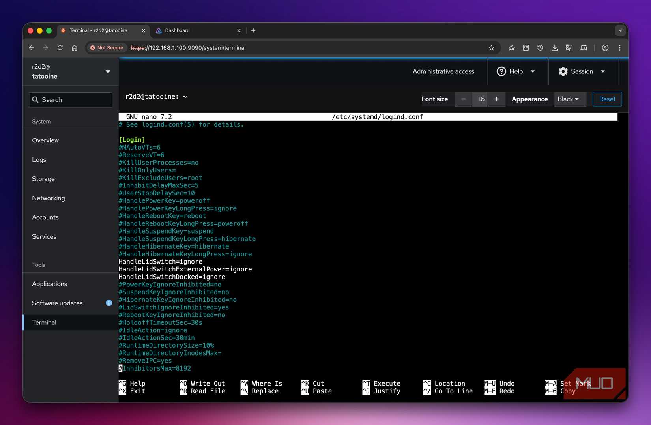Click the translate page icon
Image resolution: width=651 pixels, height=425 pixels.
point(569,48)
